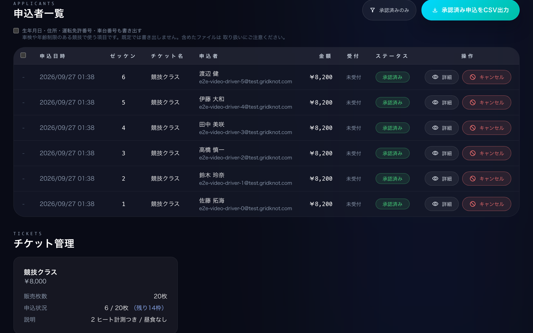Viewport: 533px width, 333px height.
Task: Cancel the application of ゼッケン 6
Action: [x=487, y=77]
